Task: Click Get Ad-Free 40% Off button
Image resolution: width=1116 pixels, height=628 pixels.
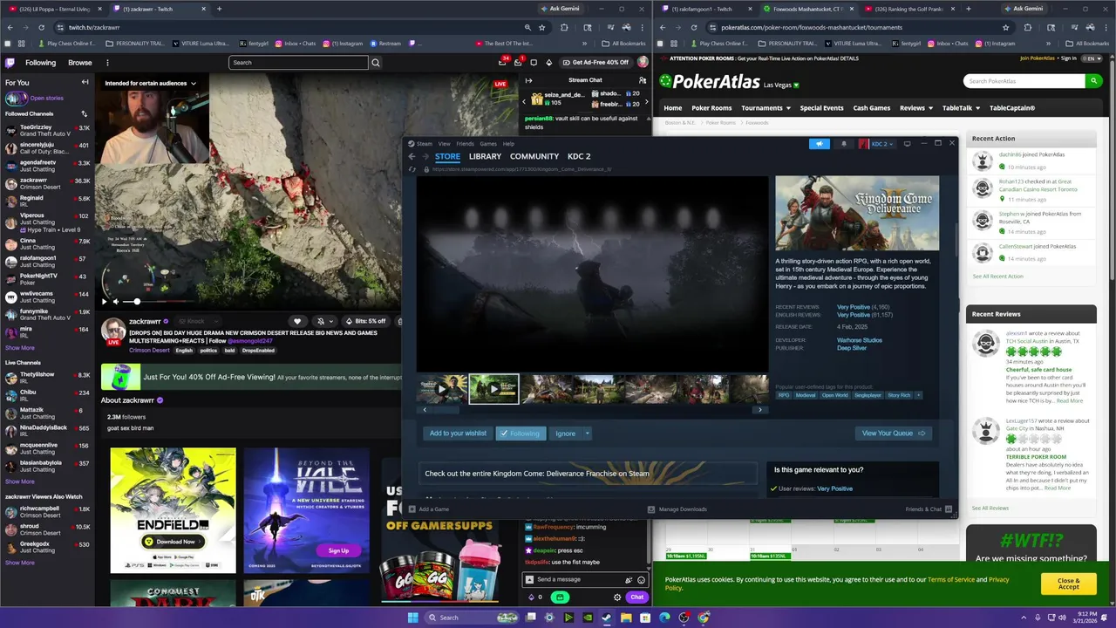Action: click(595, 63)
